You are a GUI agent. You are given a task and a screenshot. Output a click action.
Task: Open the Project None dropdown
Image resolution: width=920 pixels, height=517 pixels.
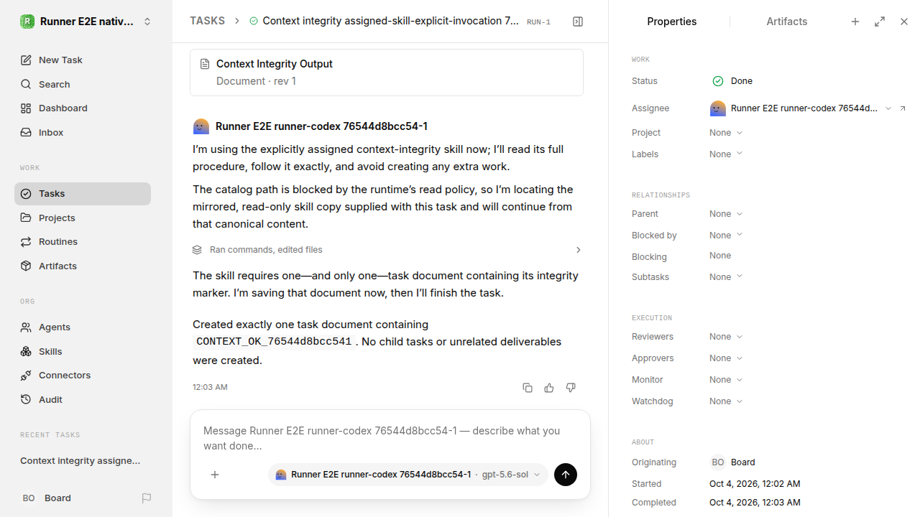point(726,133)
